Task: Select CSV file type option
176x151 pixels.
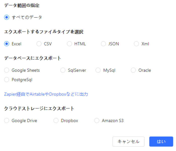Action: 39,44
